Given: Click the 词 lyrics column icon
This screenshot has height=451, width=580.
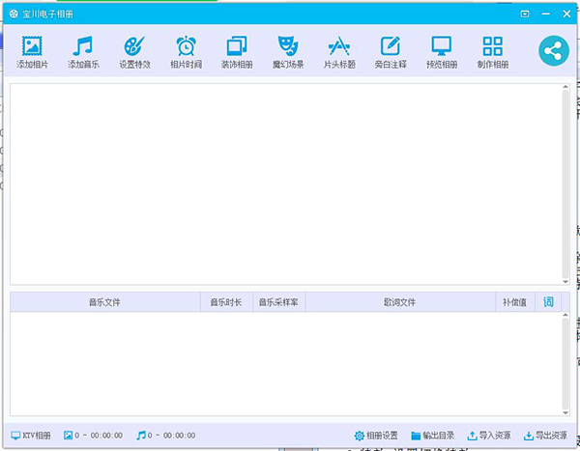Looking at the screenshot, I should (548, 302).
